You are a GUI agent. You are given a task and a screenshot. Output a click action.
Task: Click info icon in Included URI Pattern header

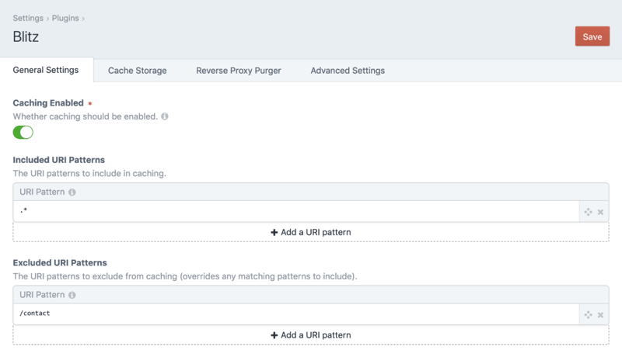coord(72,192)
